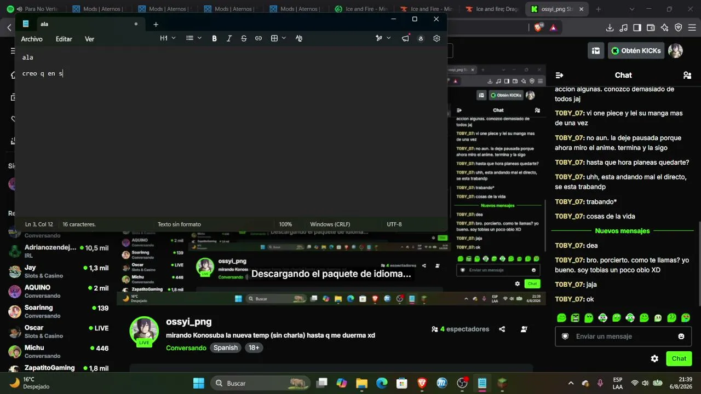The image size is (701, 394).
Task: Open the H1 heading dropdown in Notepad
Action: point(168,38)
